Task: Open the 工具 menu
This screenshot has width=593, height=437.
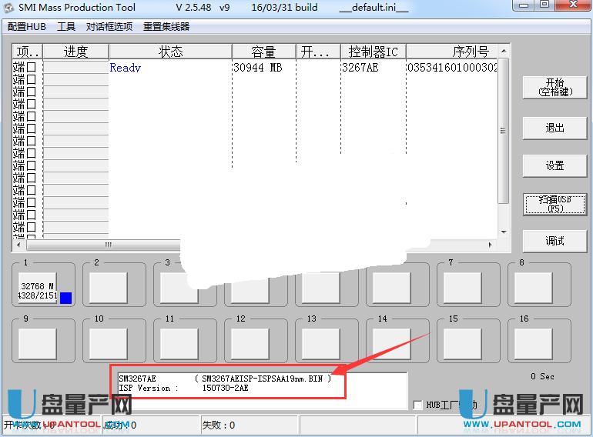Action: click(x=66, y=26)
